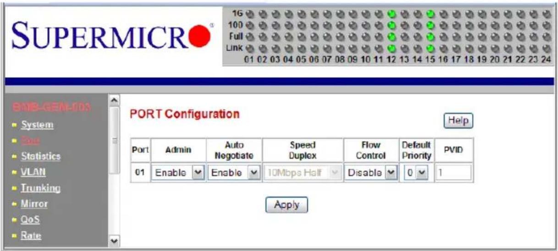Click the green 1G LED for port 12
This screenshot has width=558, height=251.
391,14
